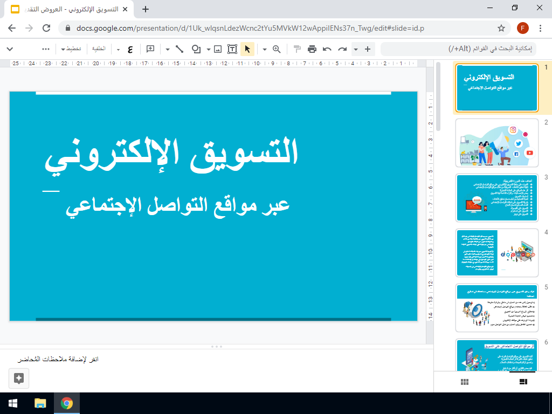The height and width of the screenshot is (414, 552).
Task: Click the Arabic input tools icon
Action: coord(130,49)
